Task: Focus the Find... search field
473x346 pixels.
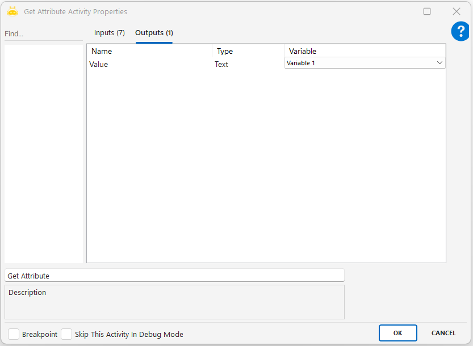Action: 43,34
